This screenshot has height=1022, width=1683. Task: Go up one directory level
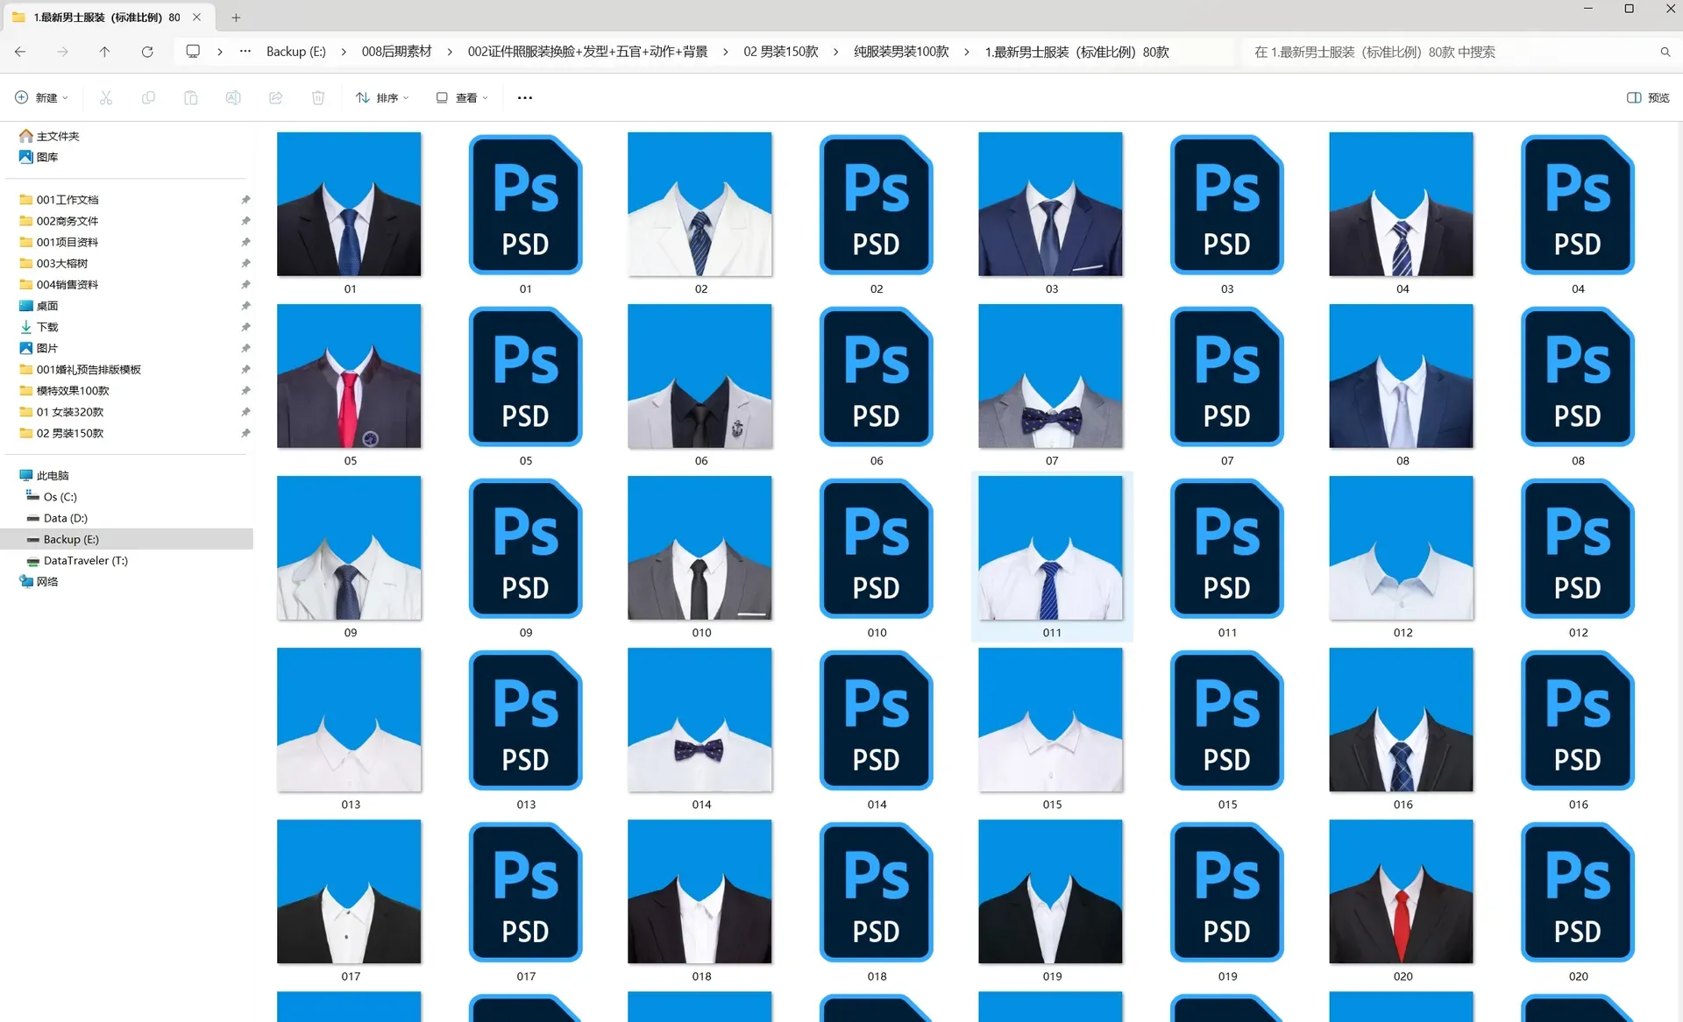coord(104,53)
